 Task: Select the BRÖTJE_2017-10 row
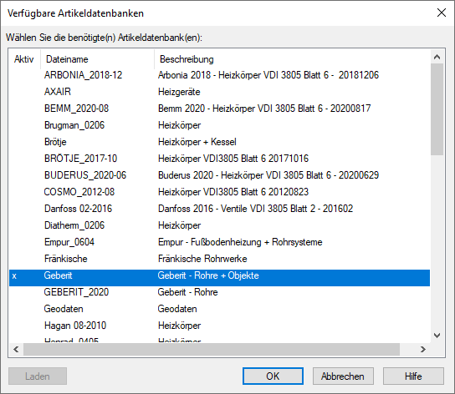pyautogui.click(x=219, y=159)
